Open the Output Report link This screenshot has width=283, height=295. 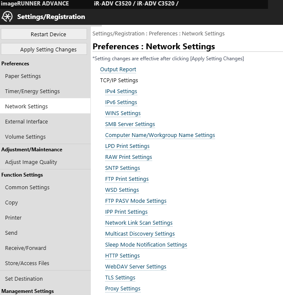click(x=118, y=70)
